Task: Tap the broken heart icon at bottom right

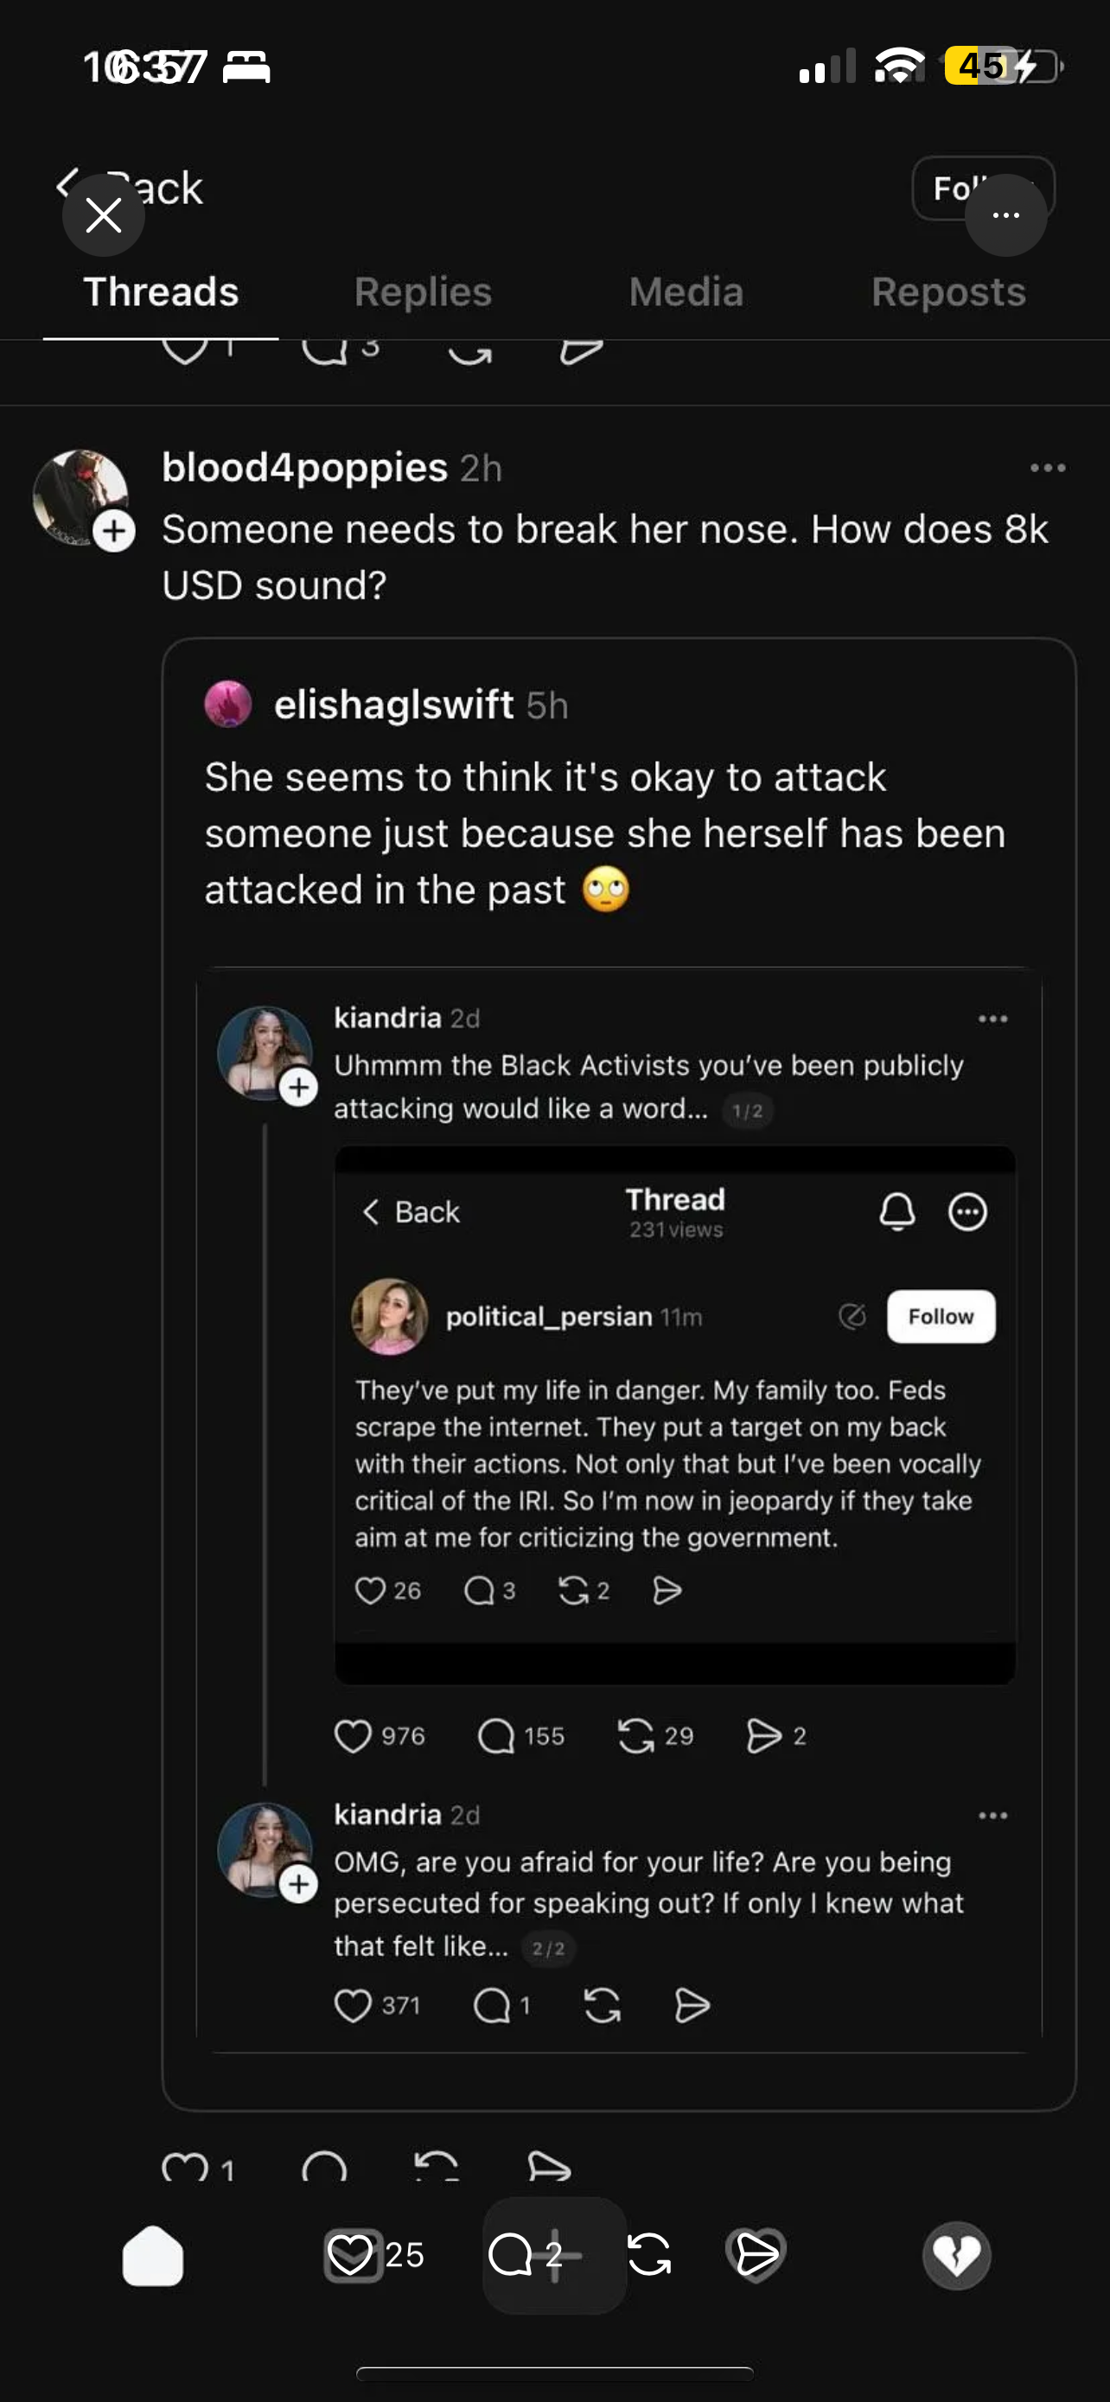Action: point(956,2256)
